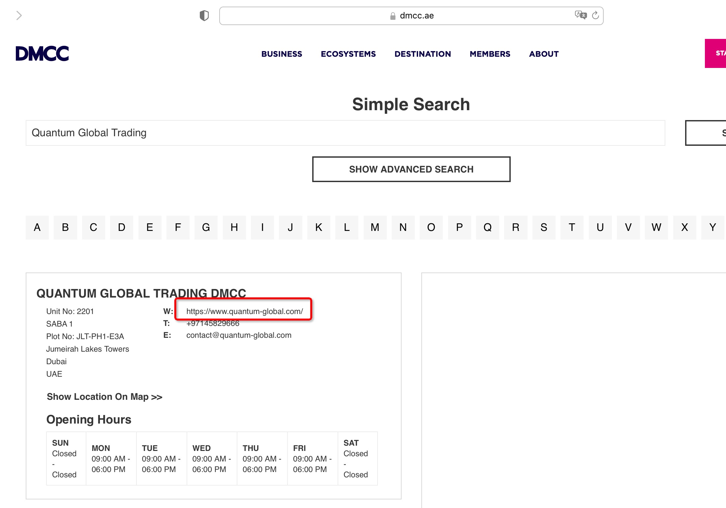Click the Simple Search text field
726x508 pixels.
pyautogui.click(x=345, y=133)
